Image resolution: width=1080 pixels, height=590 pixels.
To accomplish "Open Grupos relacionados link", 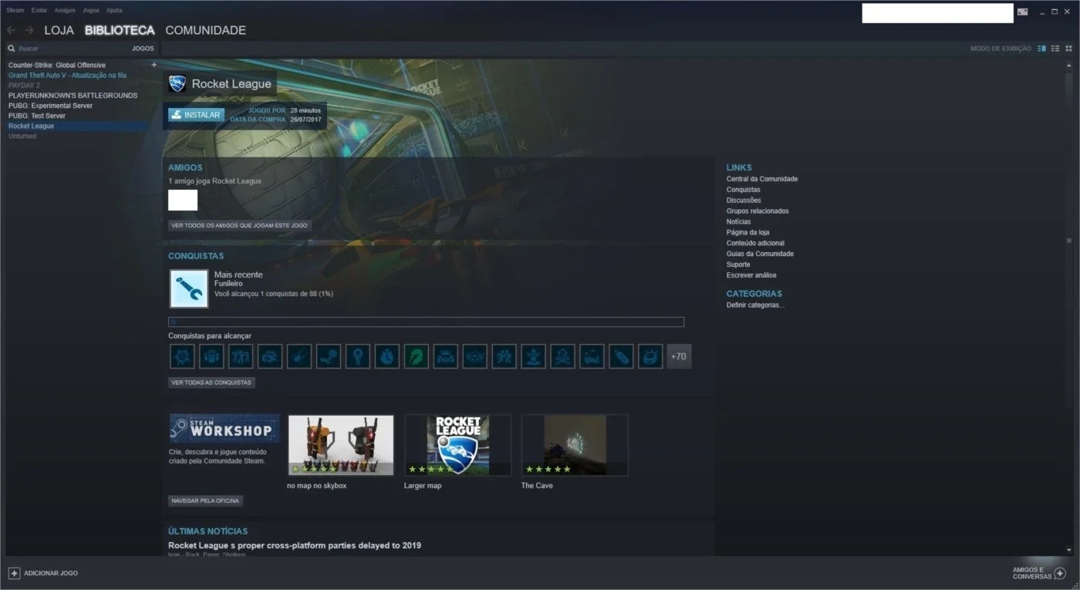I will pyautogui.click(x=758, y=211).
